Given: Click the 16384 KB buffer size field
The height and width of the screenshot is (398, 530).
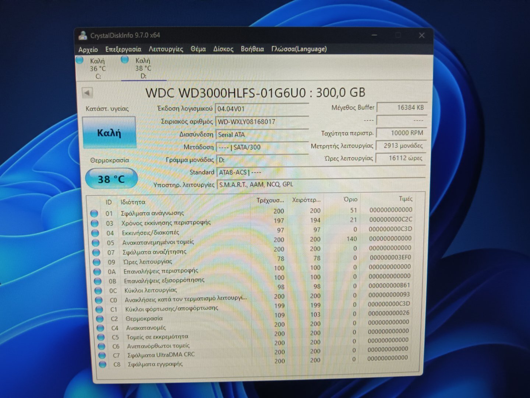Looking at the screenshot, I should (x=402, y=108).
